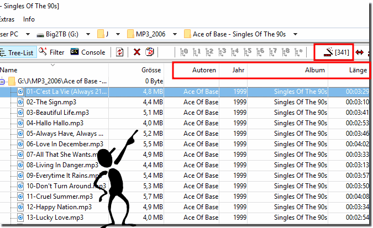Sort by the Jahr column header
This screenshot has height=228, width=373.
coord(233,70)
